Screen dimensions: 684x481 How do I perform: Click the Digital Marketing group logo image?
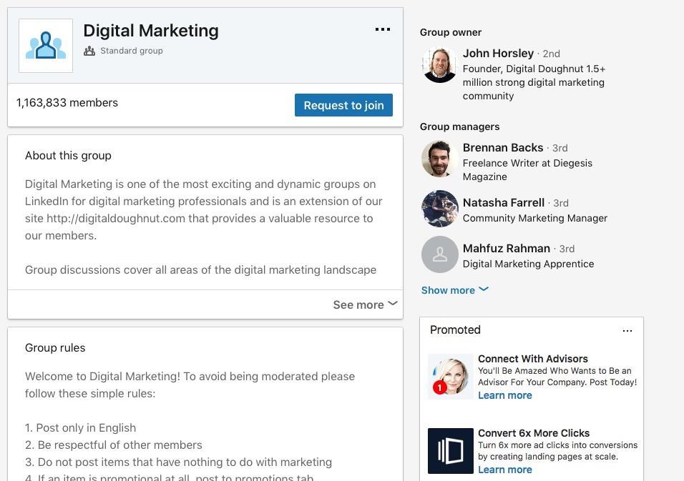(x=46, y=46)
